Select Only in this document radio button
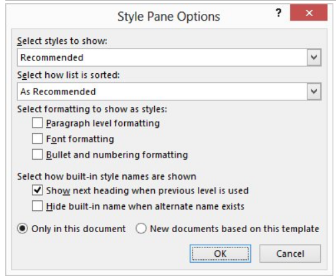This screenshot has width=336, height=280. point(23,229)
